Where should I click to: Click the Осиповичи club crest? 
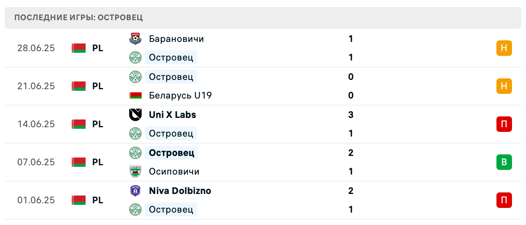[135, 171]
